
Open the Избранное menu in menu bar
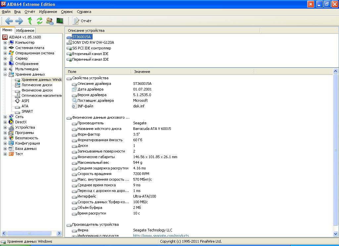pyautogui.click(x=48, y=12)
